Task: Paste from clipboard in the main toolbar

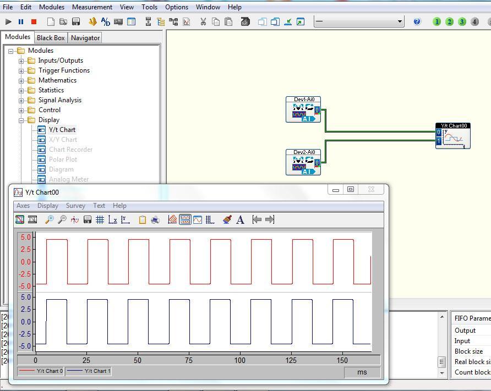Action: point(228,21)
